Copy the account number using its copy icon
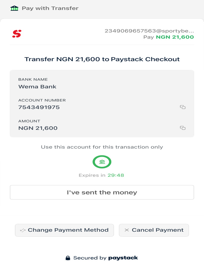 182,107
